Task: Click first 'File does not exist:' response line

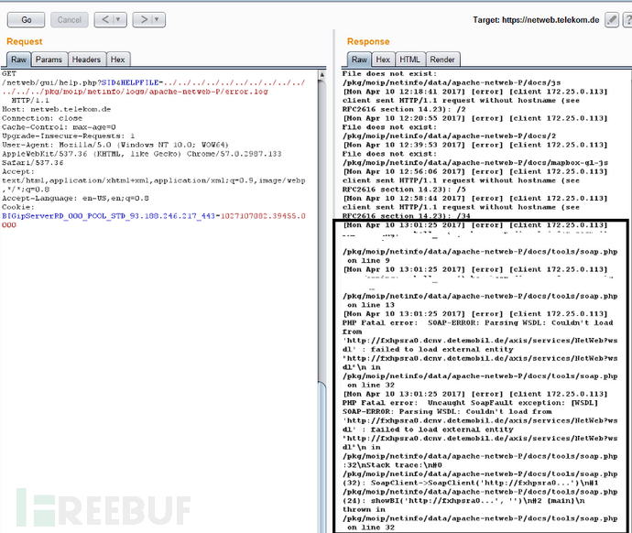Action: 389,74
